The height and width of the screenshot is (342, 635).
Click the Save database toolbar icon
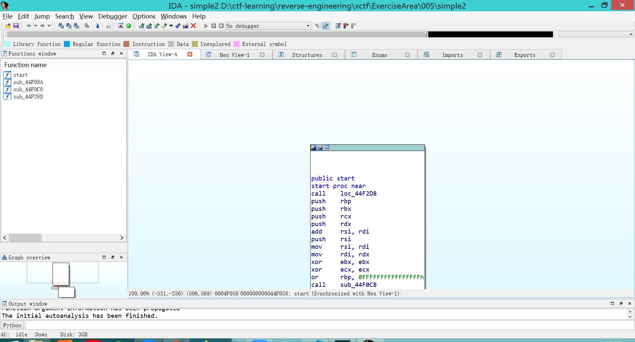point(16,26)
